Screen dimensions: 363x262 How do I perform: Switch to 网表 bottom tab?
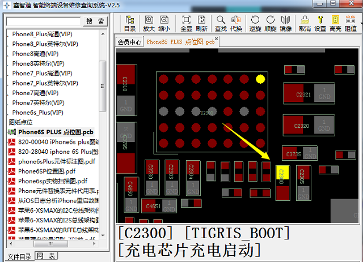(x=46, y=256)
